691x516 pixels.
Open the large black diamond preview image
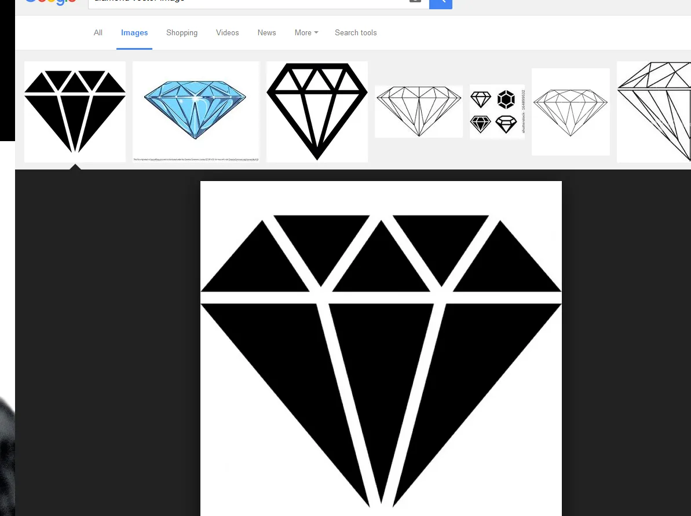pos(381,348)
